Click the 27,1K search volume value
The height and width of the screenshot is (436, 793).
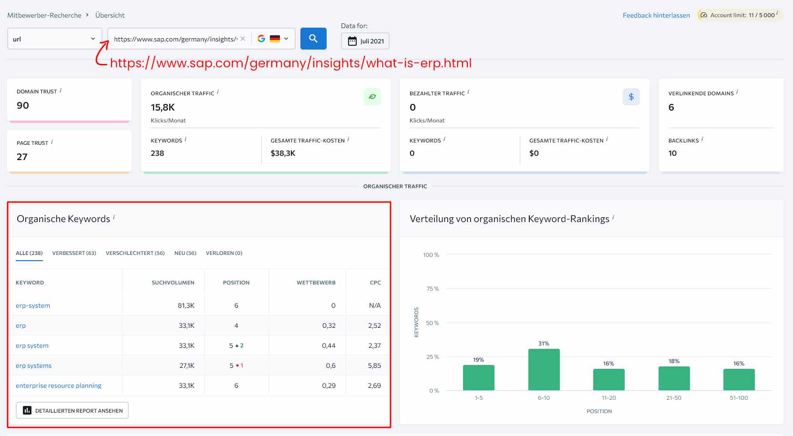[187, 365]
